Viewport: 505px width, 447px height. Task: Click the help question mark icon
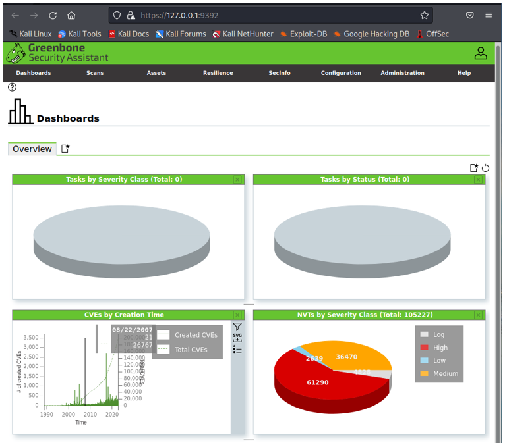coord(13,87)
